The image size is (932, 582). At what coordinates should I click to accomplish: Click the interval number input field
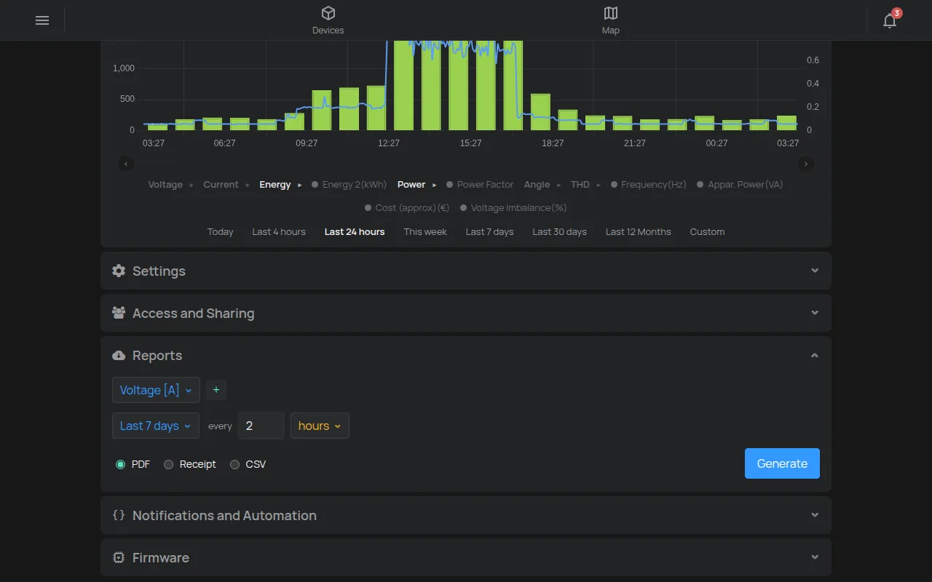[261, 426]
